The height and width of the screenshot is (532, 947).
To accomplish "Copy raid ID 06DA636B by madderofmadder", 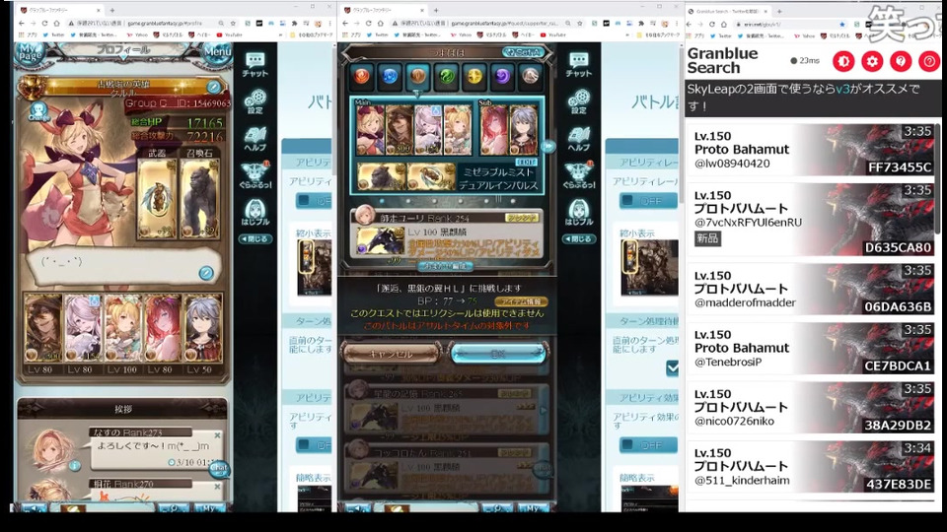I will pyautogui.click(x=811, y=289).
